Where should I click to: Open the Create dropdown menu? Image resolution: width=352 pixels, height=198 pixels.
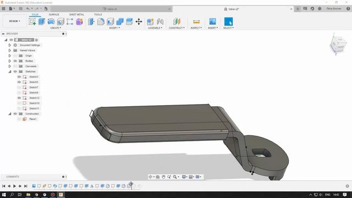(56, 28)
